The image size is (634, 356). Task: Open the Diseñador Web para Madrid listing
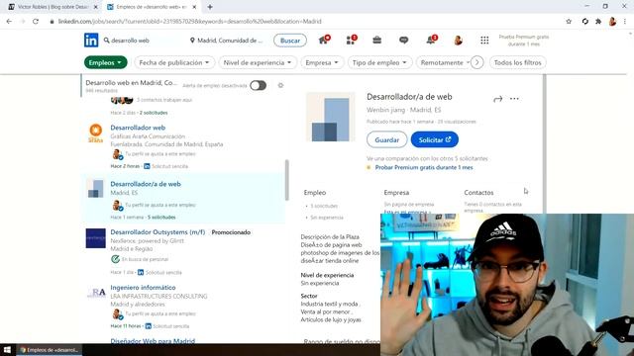[153, 341]
